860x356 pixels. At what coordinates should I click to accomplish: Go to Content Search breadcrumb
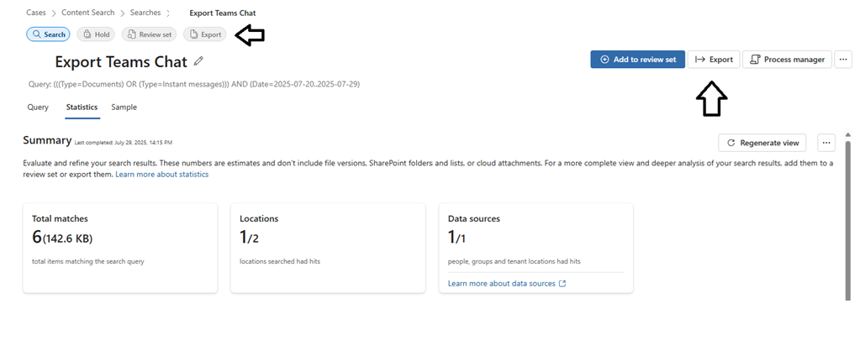click(87, 12)
